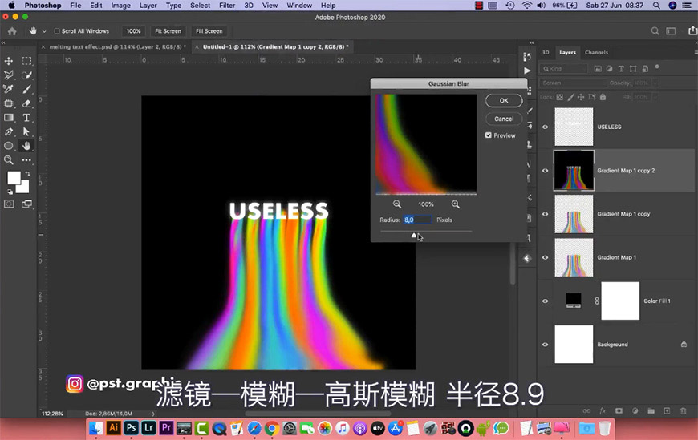Switch to the Channels tab

(x=596, y=53)
